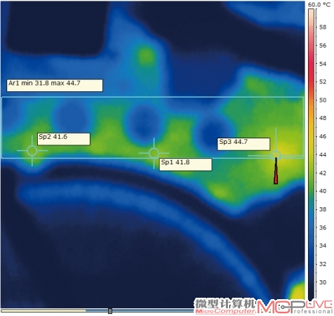Image resolution: width=334 pixels, height=316 pixels.
Task: Select the Sp1 crosshair spot marker
Action: pos(154,153)
